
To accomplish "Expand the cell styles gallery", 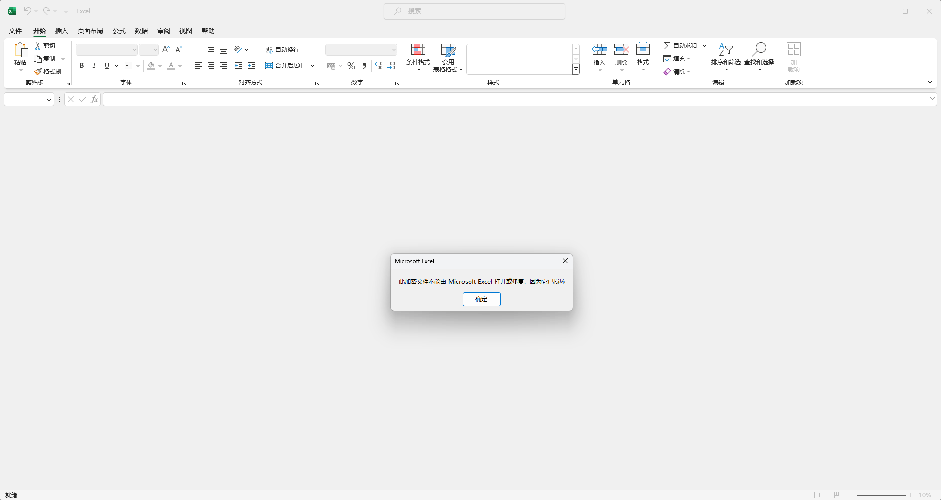I will click(576, 69).
